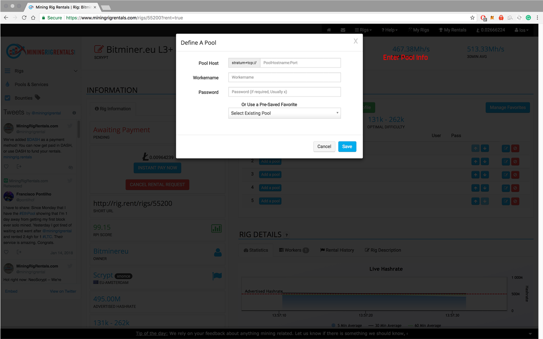Toggle the 30 Min Average chart legend
Viewport: 543px width, 339px height.
point(385,326)
